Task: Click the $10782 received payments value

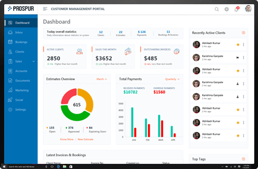Action: click(130, 92)
